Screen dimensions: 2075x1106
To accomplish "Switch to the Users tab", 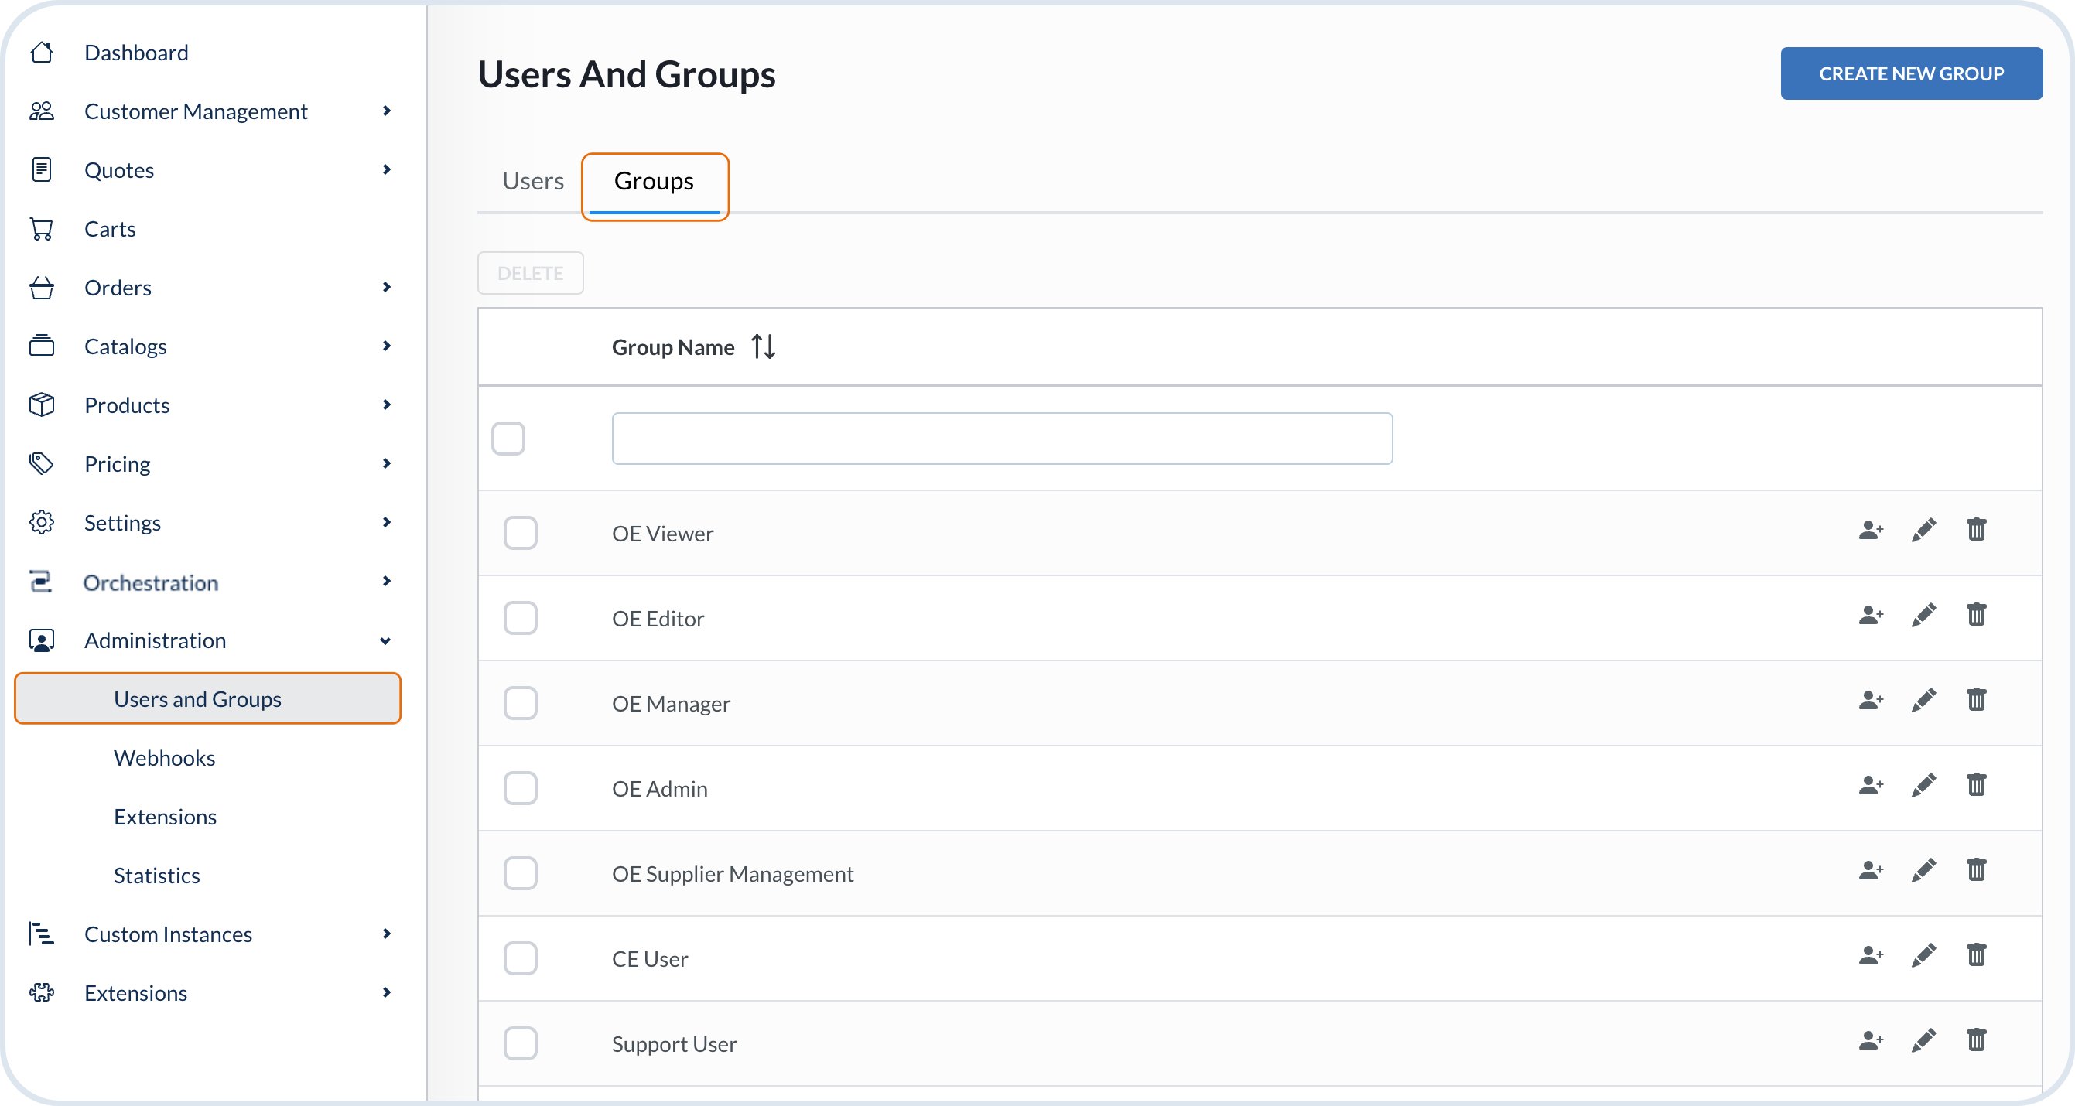I will pos(532,179).
